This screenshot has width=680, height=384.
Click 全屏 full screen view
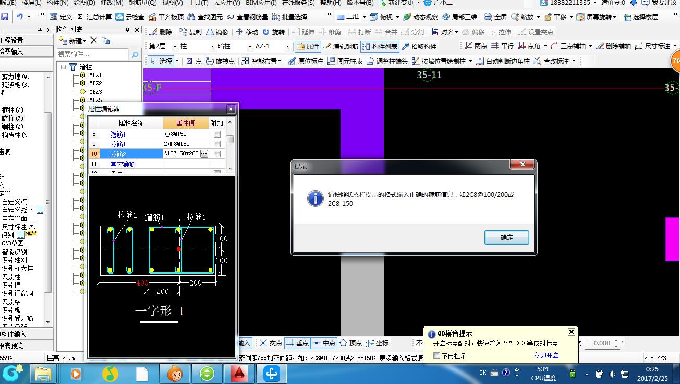tap(495, 17)
